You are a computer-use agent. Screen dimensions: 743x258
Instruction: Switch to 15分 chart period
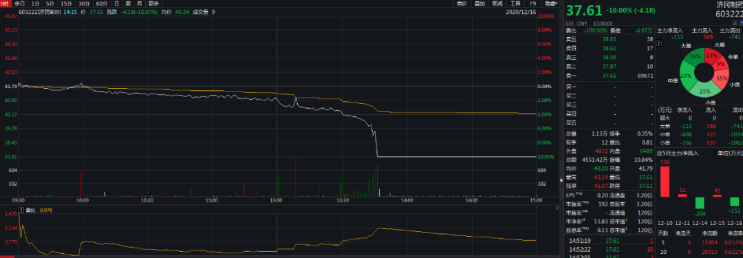pyautogui.click(x=66, y=3)
